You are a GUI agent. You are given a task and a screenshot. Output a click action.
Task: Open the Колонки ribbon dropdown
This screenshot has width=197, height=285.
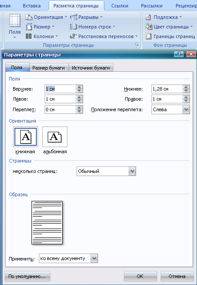click(42, 36)
